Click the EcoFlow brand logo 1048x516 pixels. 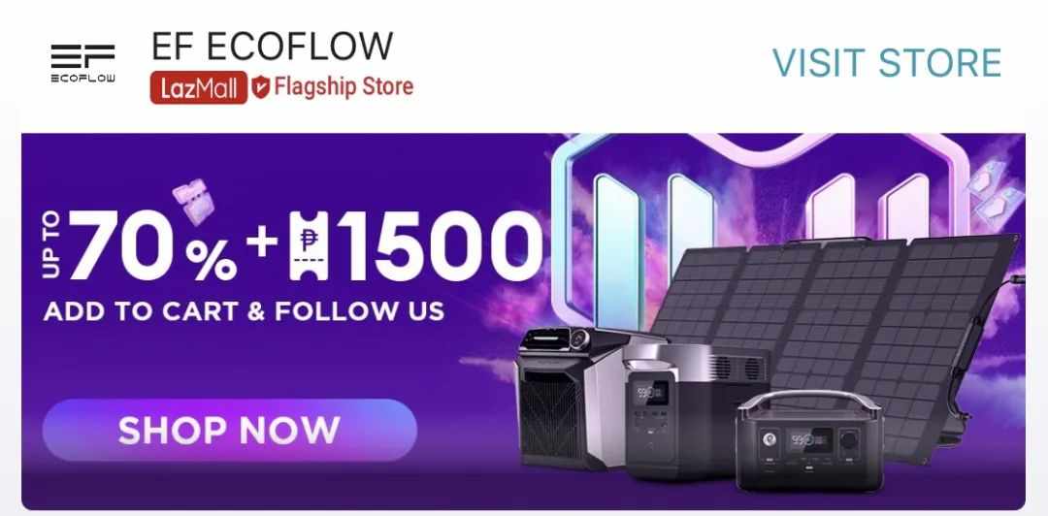[x=82, y=63]
